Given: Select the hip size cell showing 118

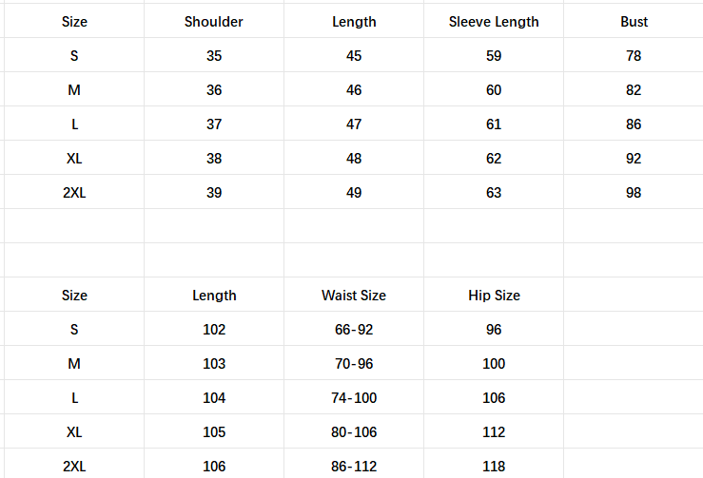Looking at the screenshot, I should point(494,467).
